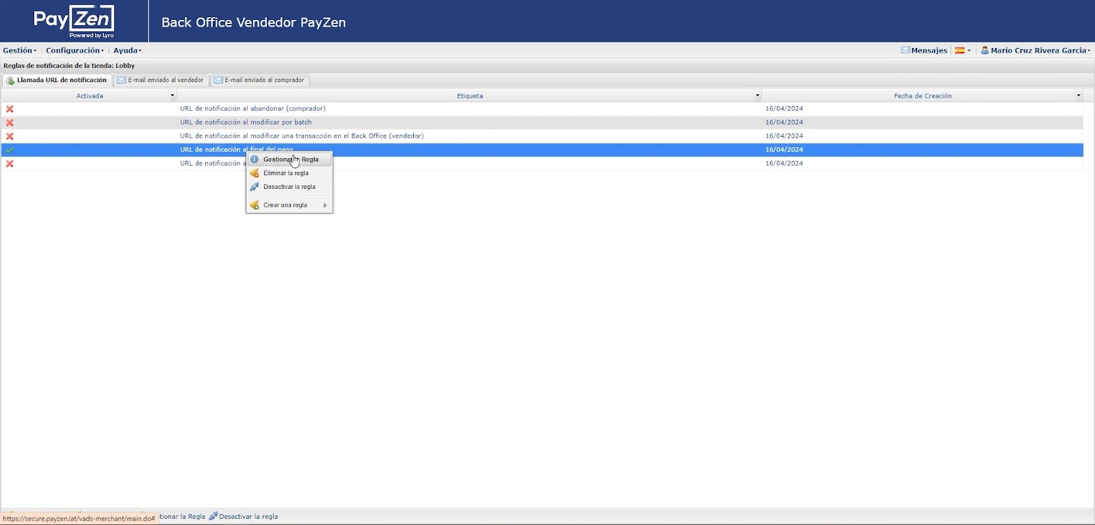
Task: Switch to E-mail enviado al comprador tab
Action: [x=259, y=80]
